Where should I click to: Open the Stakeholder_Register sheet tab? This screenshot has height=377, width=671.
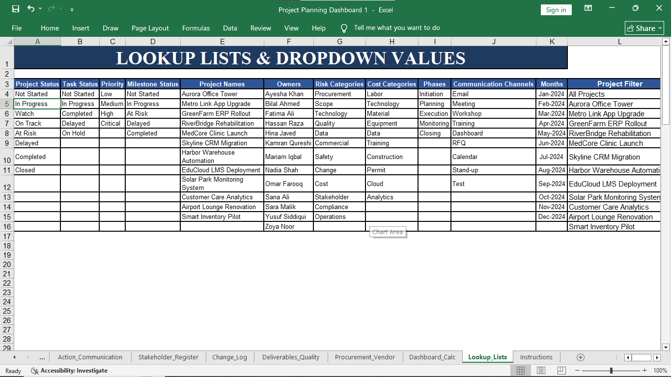168,357
